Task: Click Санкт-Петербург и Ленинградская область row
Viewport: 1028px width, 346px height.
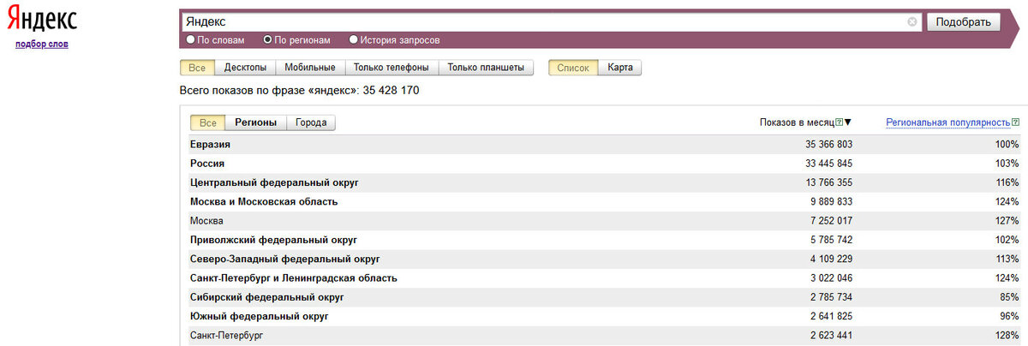Action: 293,277
